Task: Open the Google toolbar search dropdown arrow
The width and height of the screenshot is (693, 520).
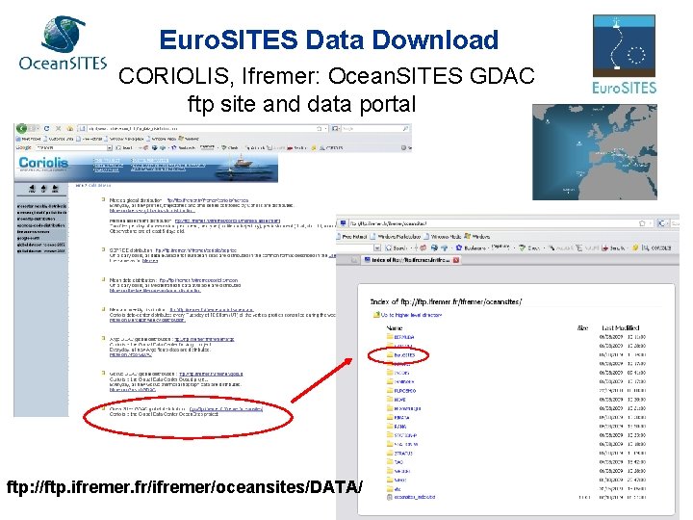Action: coord(110,147)
